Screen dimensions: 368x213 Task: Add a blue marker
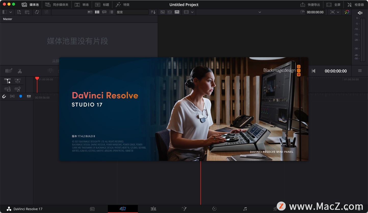click(x=21, y=96)
